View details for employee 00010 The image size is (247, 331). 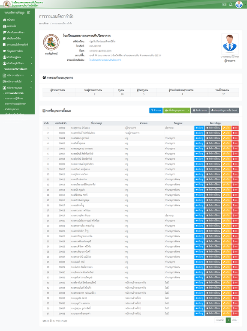tap(199, 169)
